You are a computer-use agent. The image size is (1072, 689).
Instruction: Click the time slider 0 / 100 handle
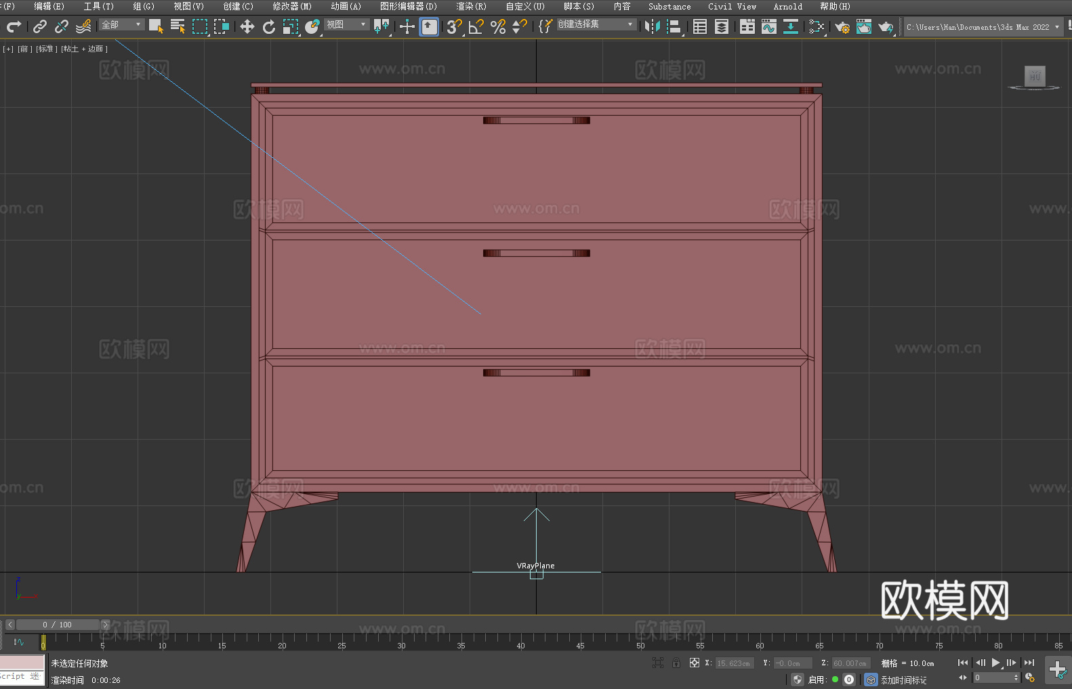[58, 625]
